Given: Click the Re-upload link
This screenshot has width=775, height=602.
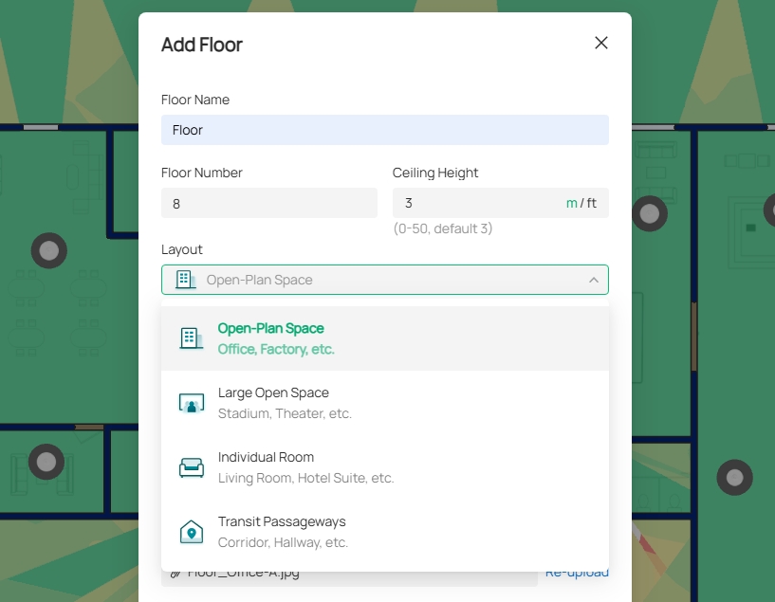Looking at the screenshot, I should pos(577,573).
